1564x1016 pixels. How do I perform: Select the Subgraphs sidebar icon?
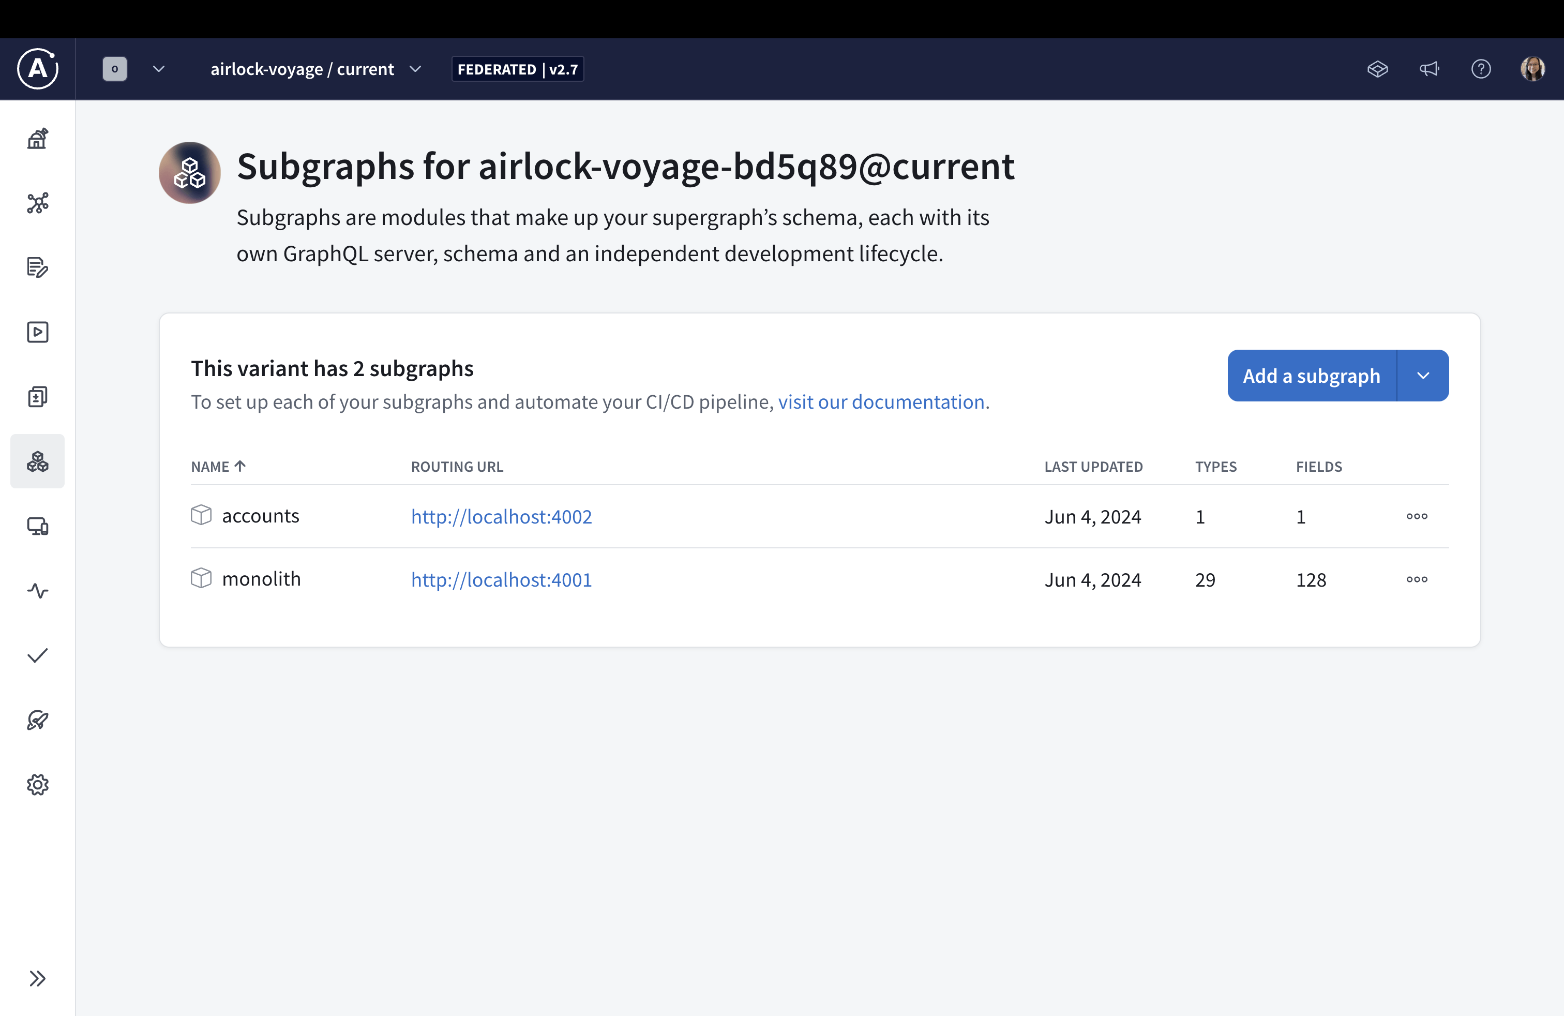click(37, 461)
